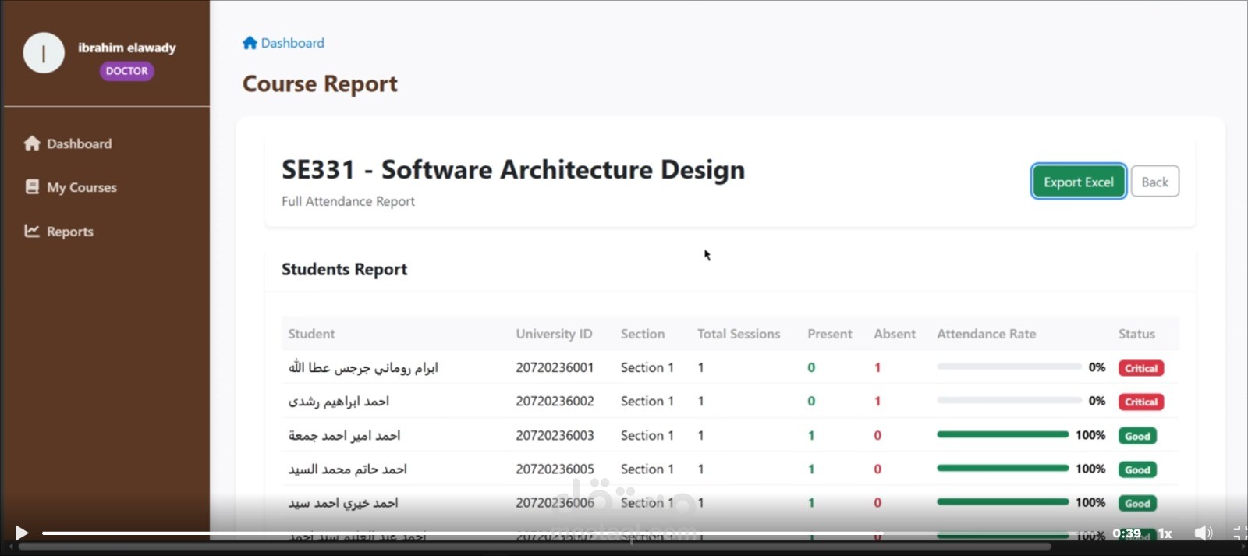Viewport: 1248px width, 556px height.
Task: Click the Good badge for student 20720236003
Action: [x=1137, y=436]
